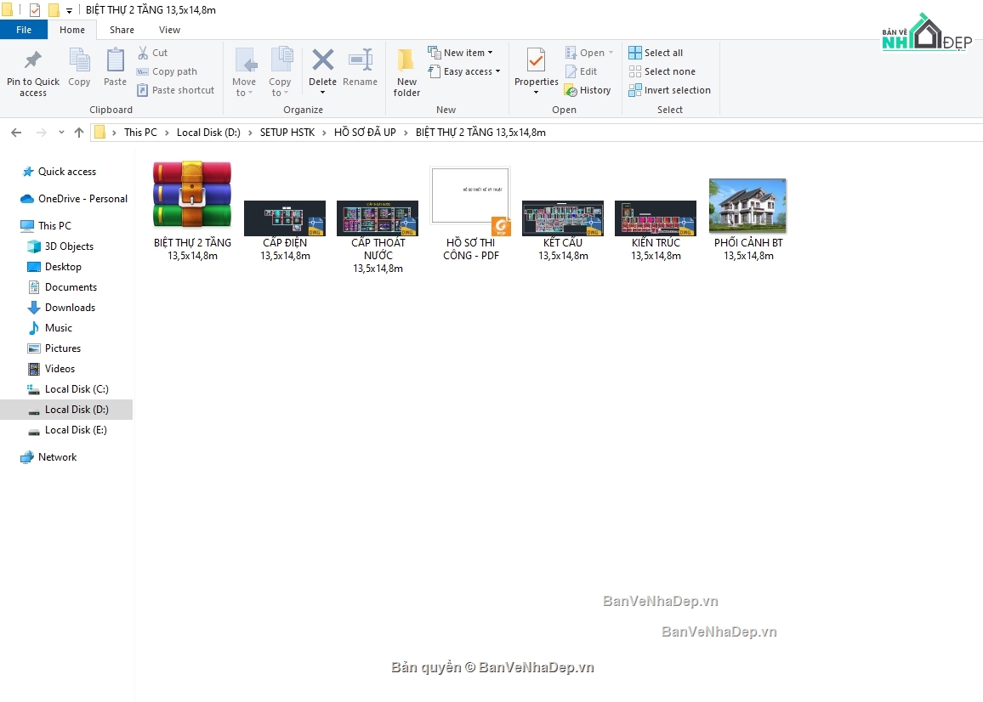This screenshot has width=983, height=702.
Task: Switch to the View ribbon tab
Action: pyautogui.click(x=169, y=29)
